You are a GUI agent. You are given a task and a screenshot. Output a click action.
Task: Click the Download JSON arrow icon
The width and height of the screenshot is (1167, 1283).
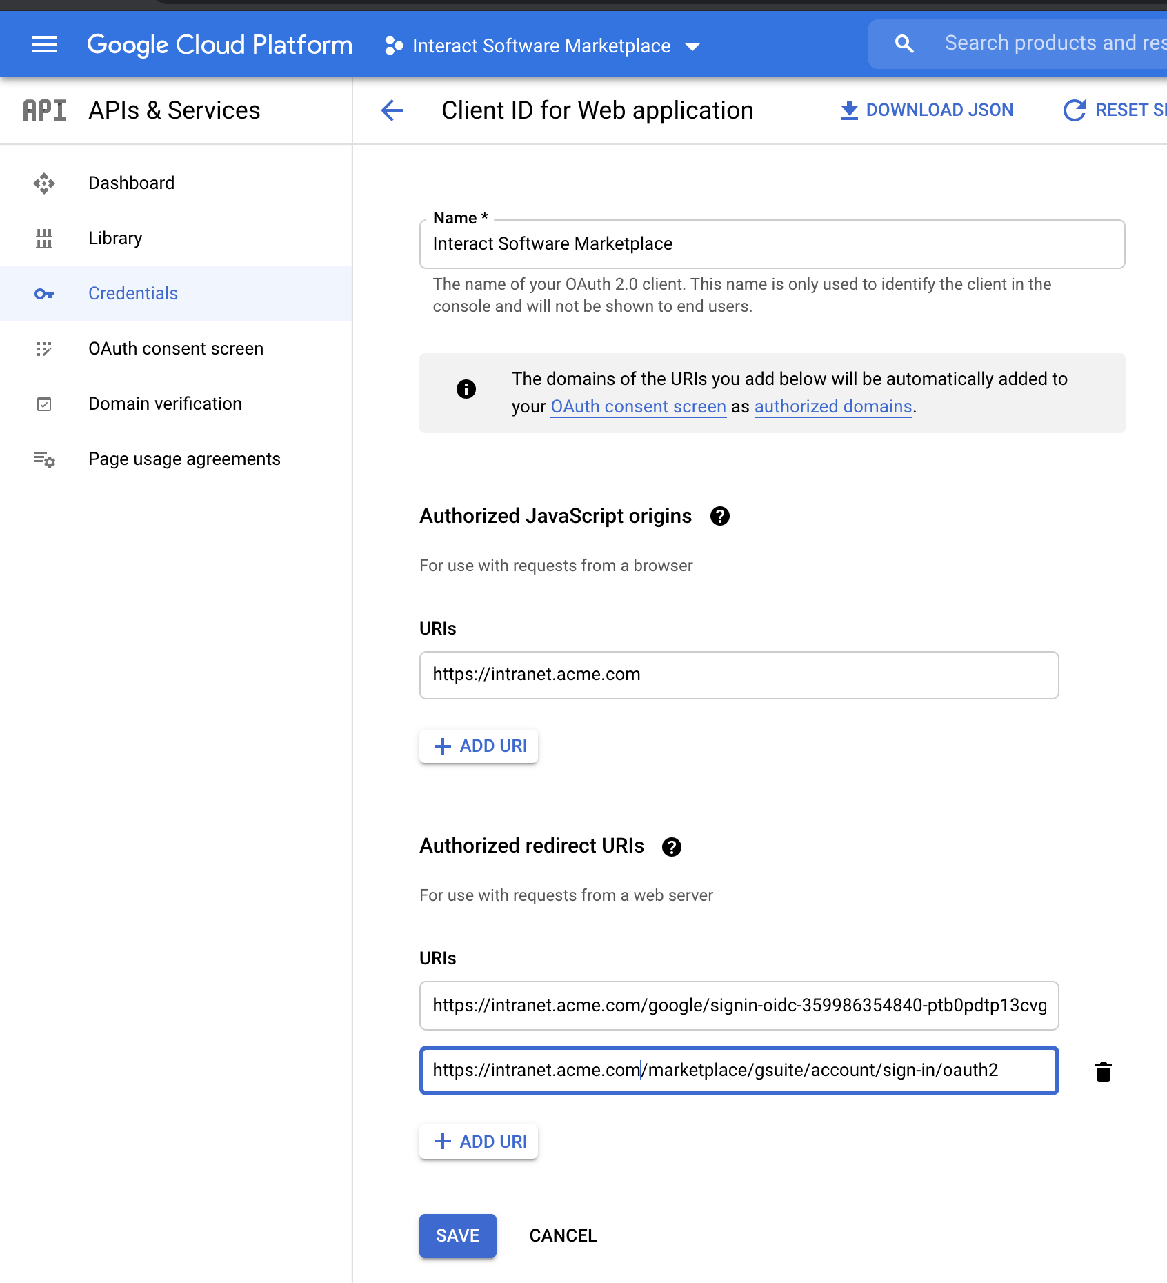click(x=849, y=110)
